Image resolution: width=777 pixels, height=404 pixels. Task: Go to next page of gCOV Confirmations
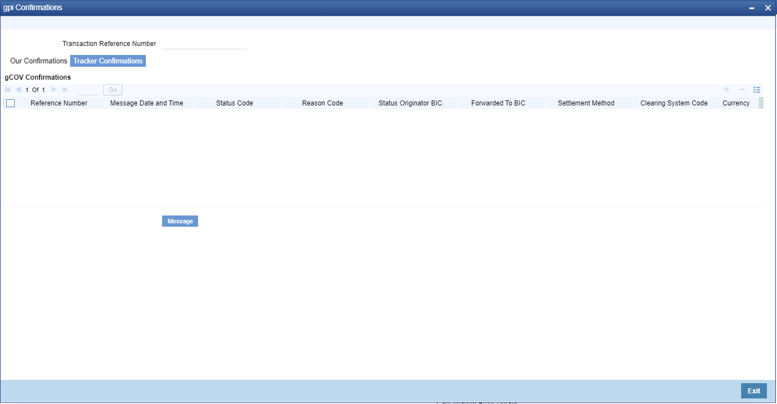[54, 90]
